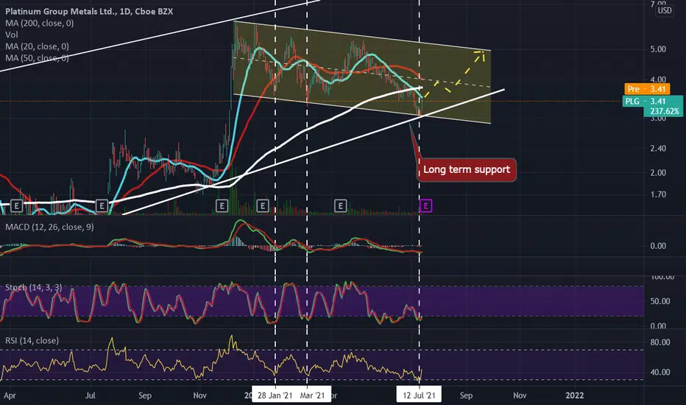Click the purple upcoming earnings E marker
This screenshot has width=686, height=405.
[x=425, y=205]
